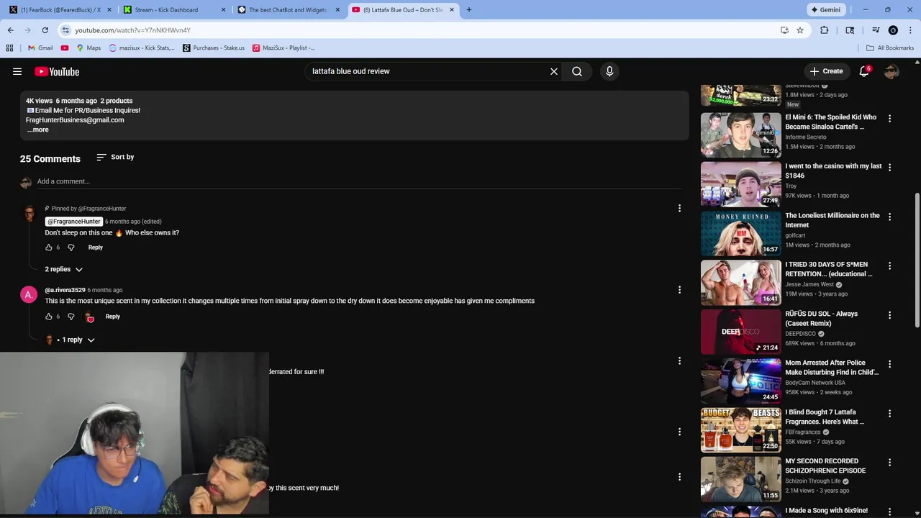Open the YouTube shortcut bookmark icon
921x518 pixels.
pyautogui.click(x=65, y=48)
